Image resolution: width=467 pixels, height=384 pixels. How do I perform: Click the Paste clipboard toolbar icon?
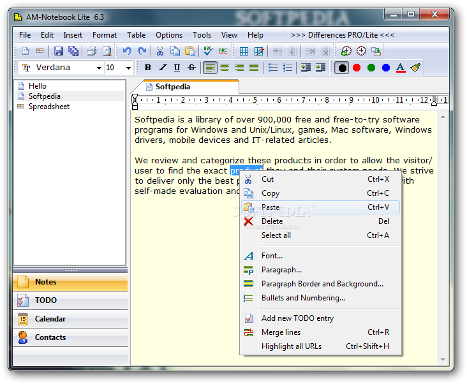[189, 51]
